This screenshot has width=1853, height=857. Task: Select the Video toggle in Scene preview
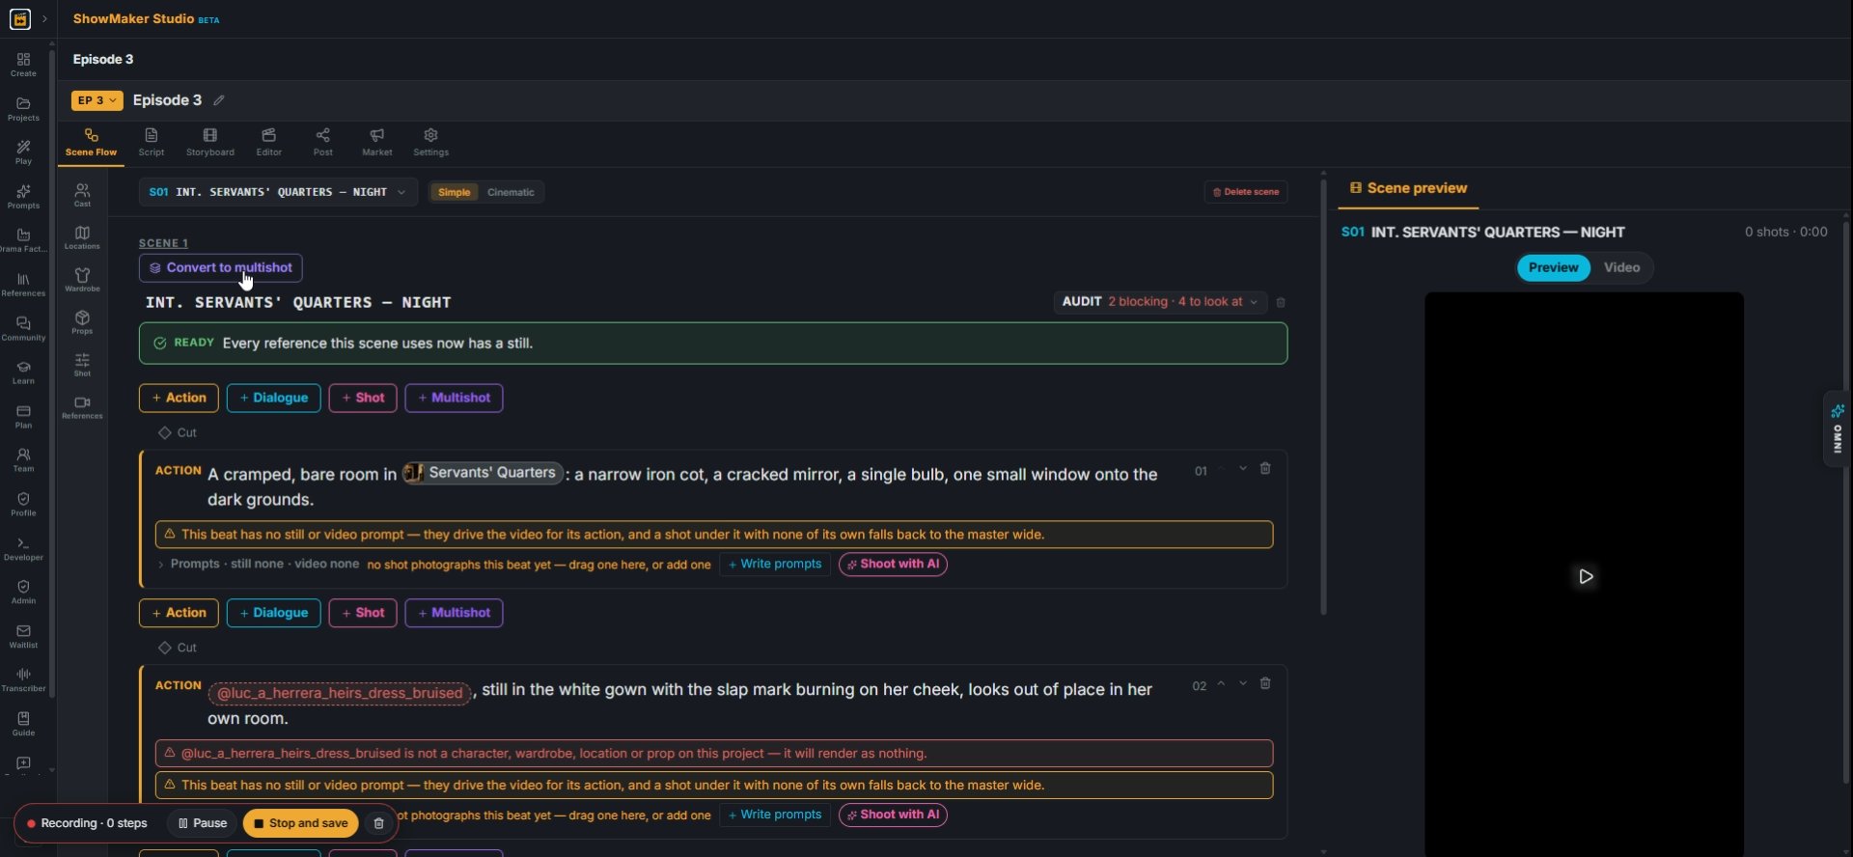[x=1621, y=267]
